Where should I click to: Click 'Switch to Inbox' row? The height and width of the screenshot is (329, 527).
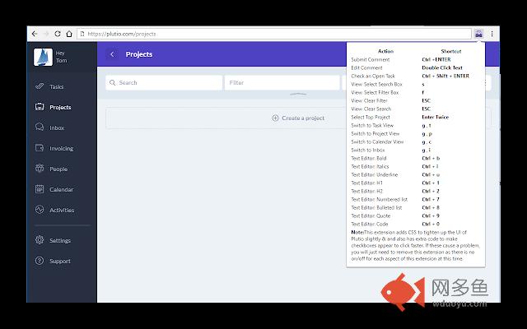point(416,150)
